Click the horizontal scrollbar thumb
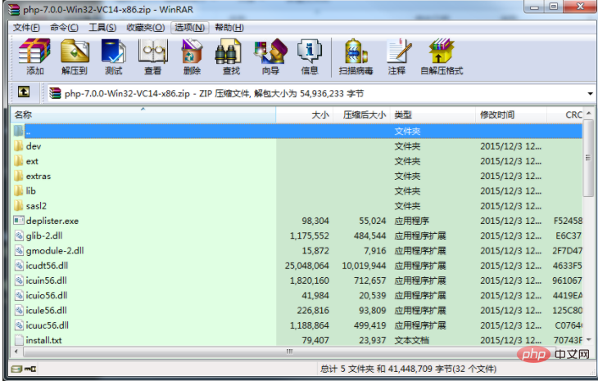 [x=289, y=352]
